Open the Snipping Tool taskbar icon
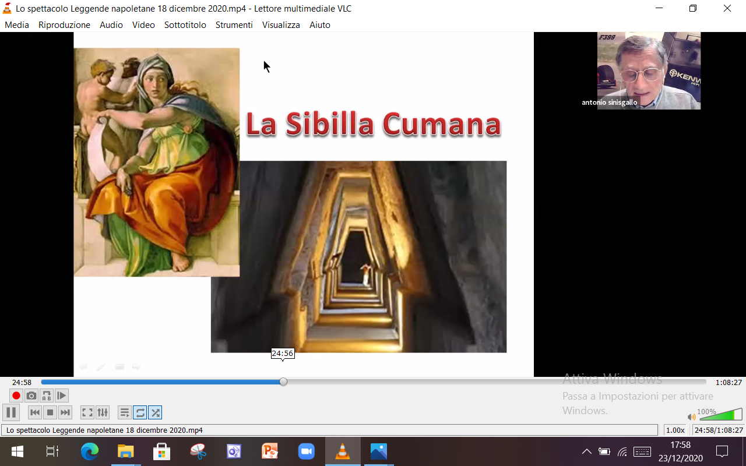746x466 pixels. (198, 451)
